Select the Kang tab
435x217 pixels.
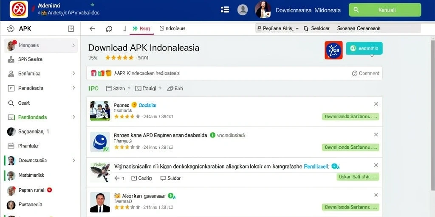(141, 28)
